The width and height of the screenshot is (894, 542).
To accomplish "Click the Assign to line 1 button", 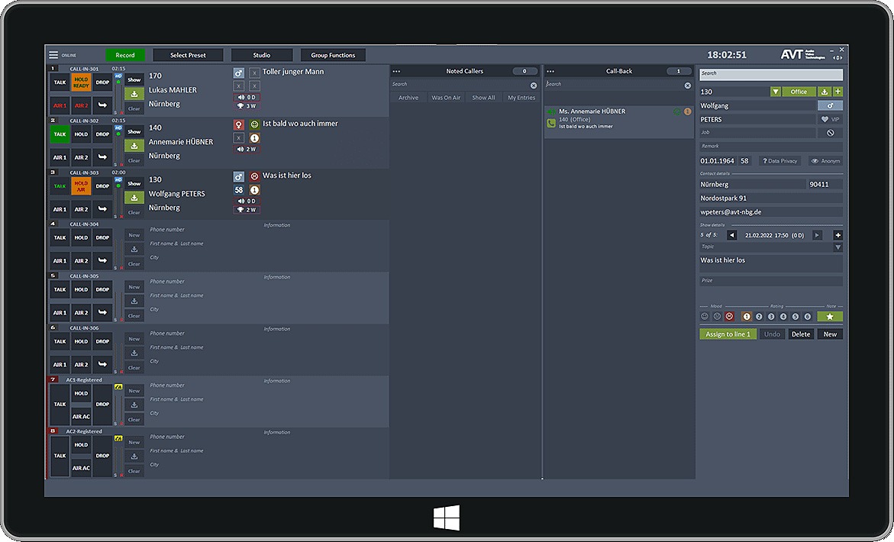I will pyautogui.click(x=728, y=334).
